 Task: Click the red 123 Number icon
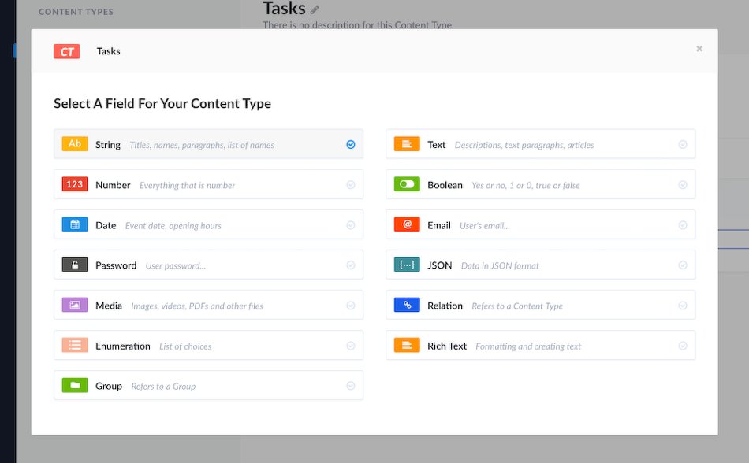(x=75, y=184)
